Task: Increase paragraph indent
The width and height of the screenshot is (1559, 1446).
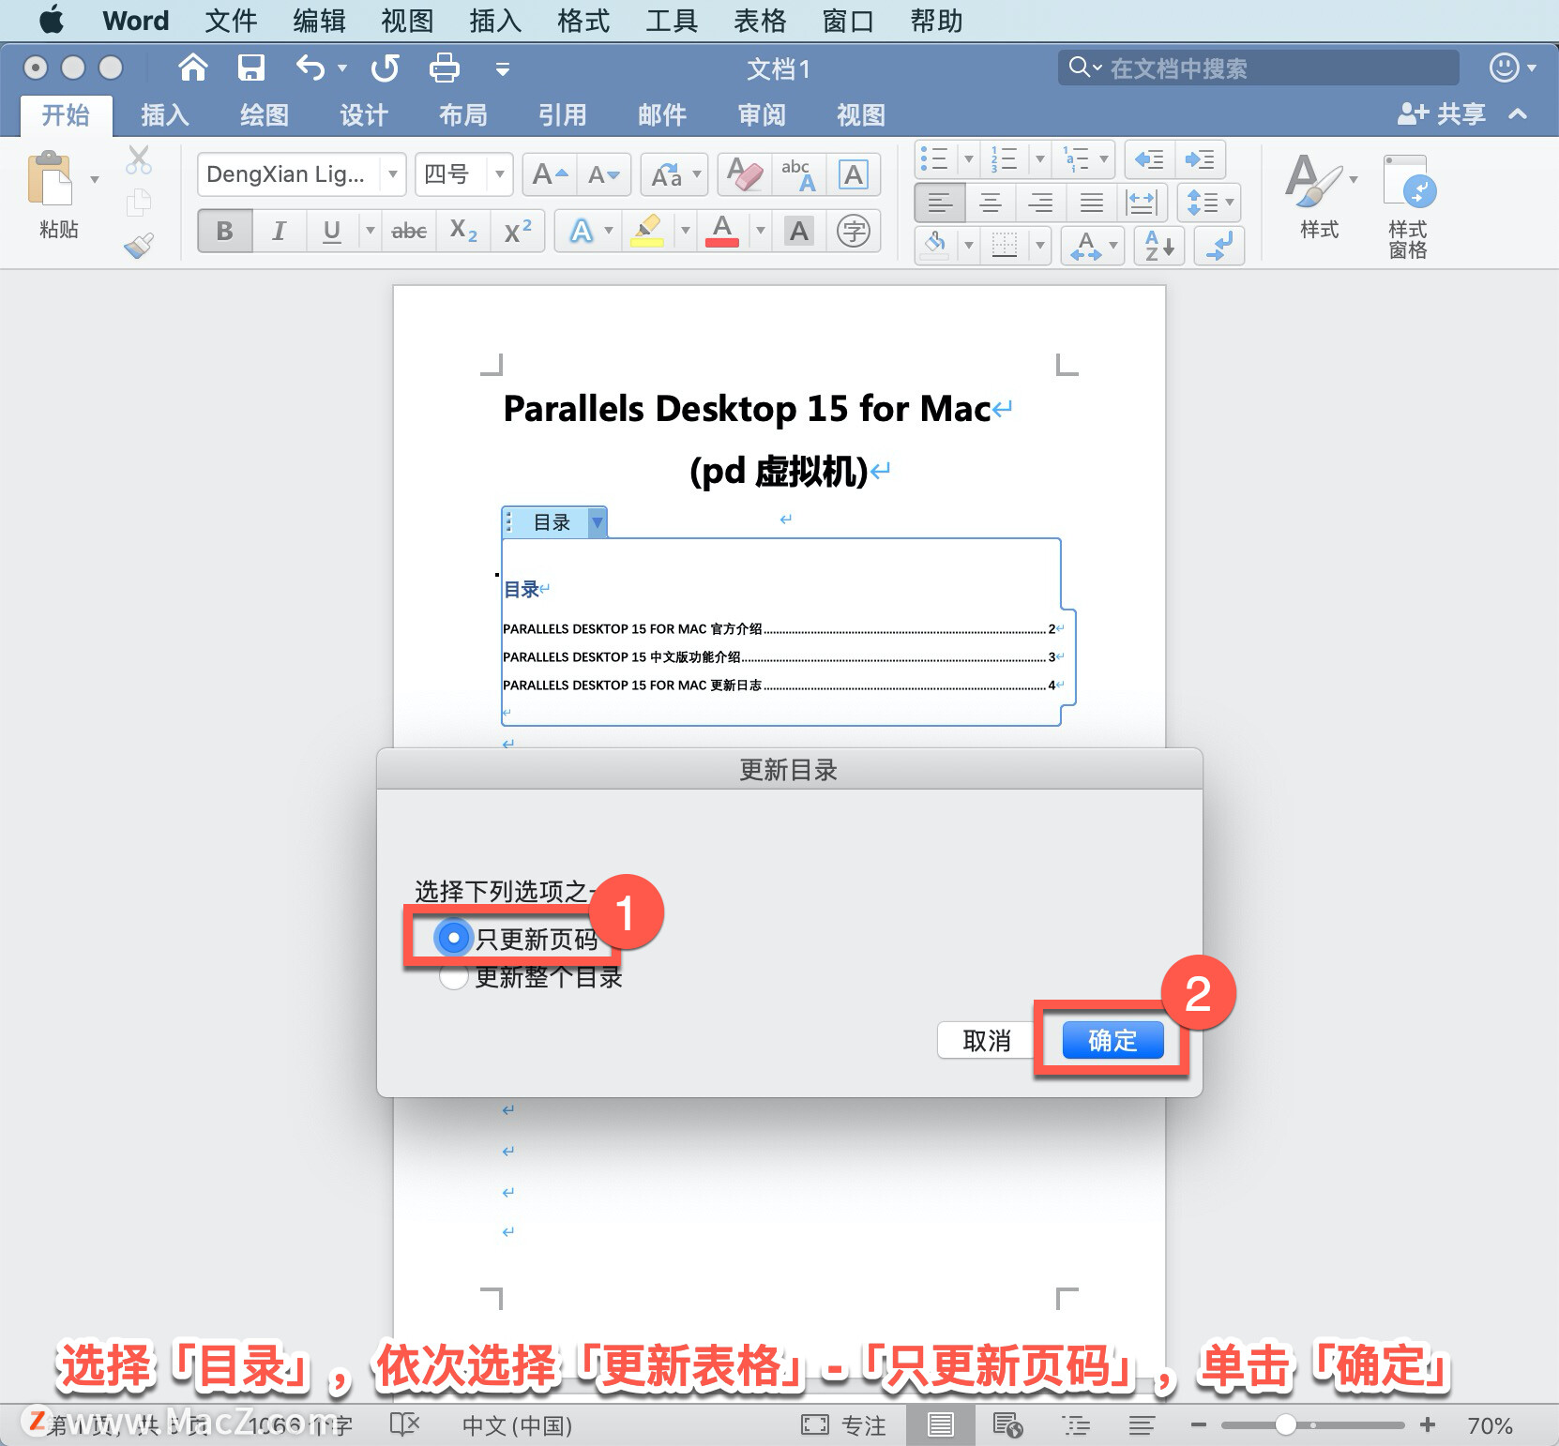Action: click(x=1200, y=159)
